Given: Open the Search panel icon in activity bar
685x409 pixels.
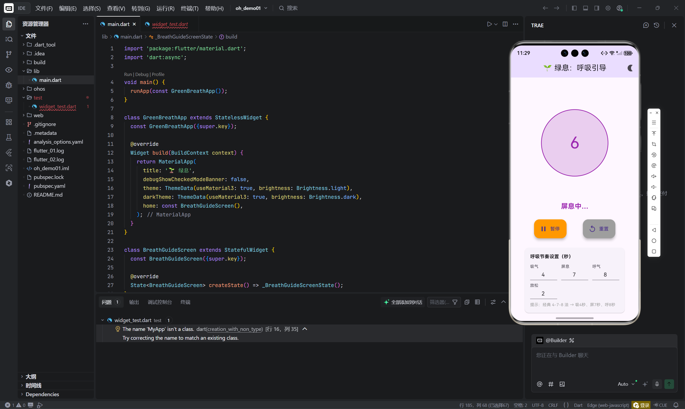Looking at the screenshot, I should pos(9,39).
